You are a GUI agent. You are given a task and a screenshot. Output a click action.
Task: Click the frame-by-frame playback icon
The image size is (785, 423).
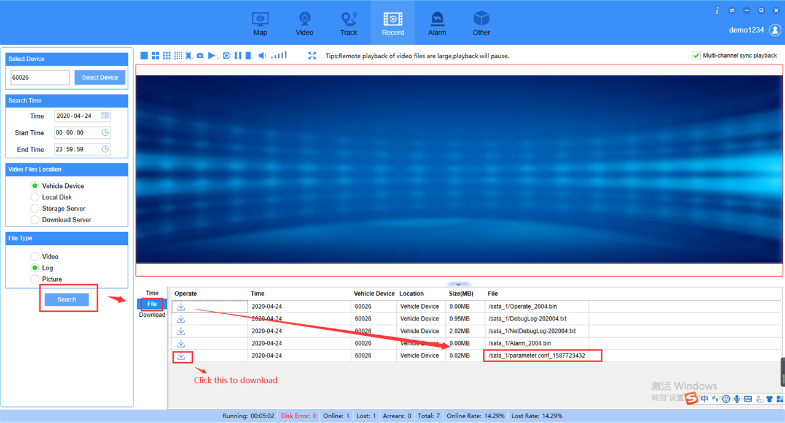226,55
